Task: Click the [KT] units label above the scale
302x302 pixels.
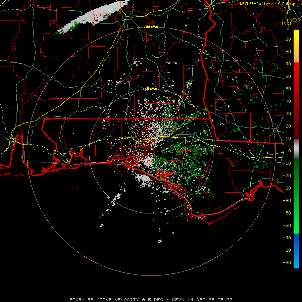Action: pyautogui.click(x=287, y=23)
